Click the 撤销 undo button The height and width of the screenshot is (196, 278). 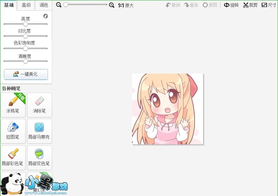[173, 5]
